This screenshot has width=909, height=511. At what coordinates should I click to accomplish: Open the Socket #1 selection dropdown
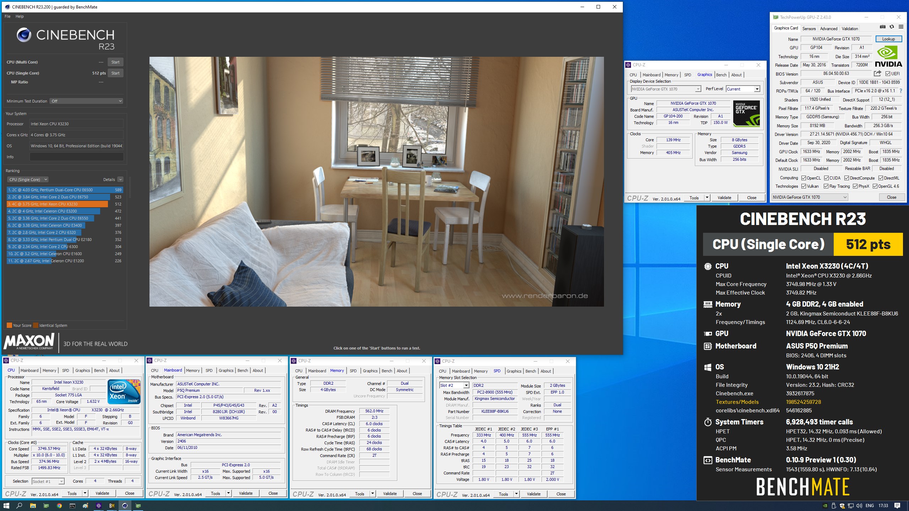coord(48,482)
